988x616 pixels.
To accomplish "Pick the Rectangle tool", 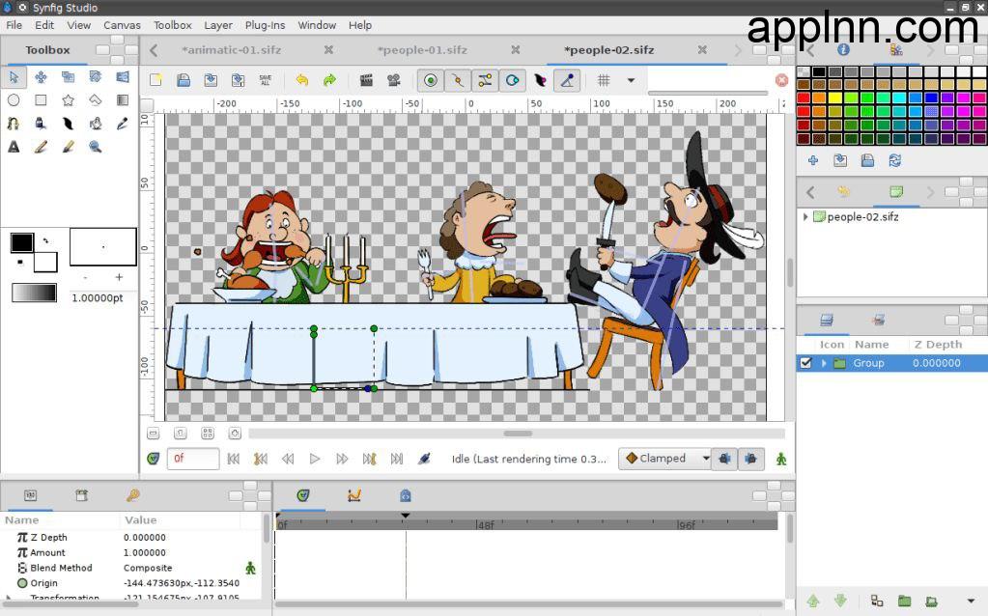I will (41, 100).
